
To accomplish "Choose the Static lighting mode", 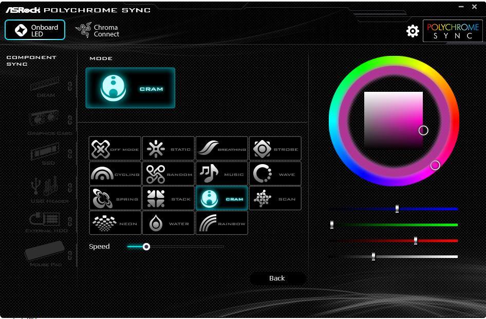I will (x=168, y=149).
